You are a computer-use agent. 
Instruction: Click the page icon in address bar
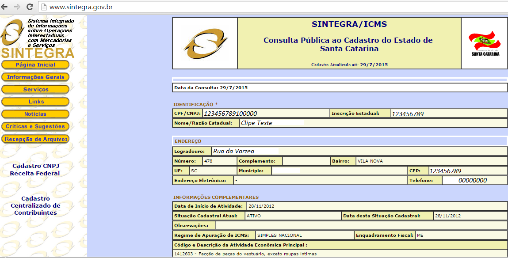coord(44,7)
